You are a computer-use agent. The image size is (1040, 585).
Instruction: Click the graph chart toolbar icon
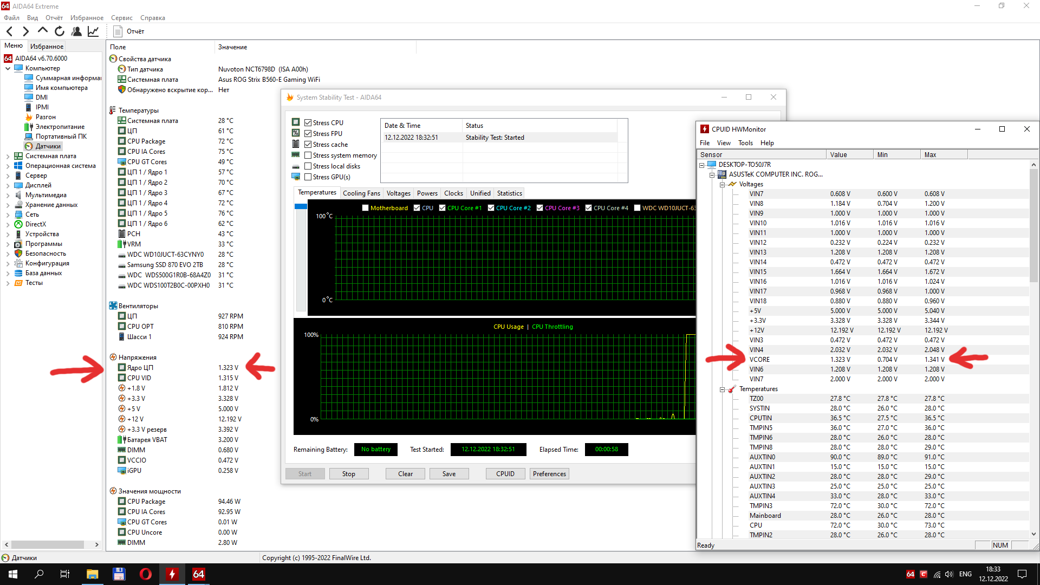click(x=93, y=31)
